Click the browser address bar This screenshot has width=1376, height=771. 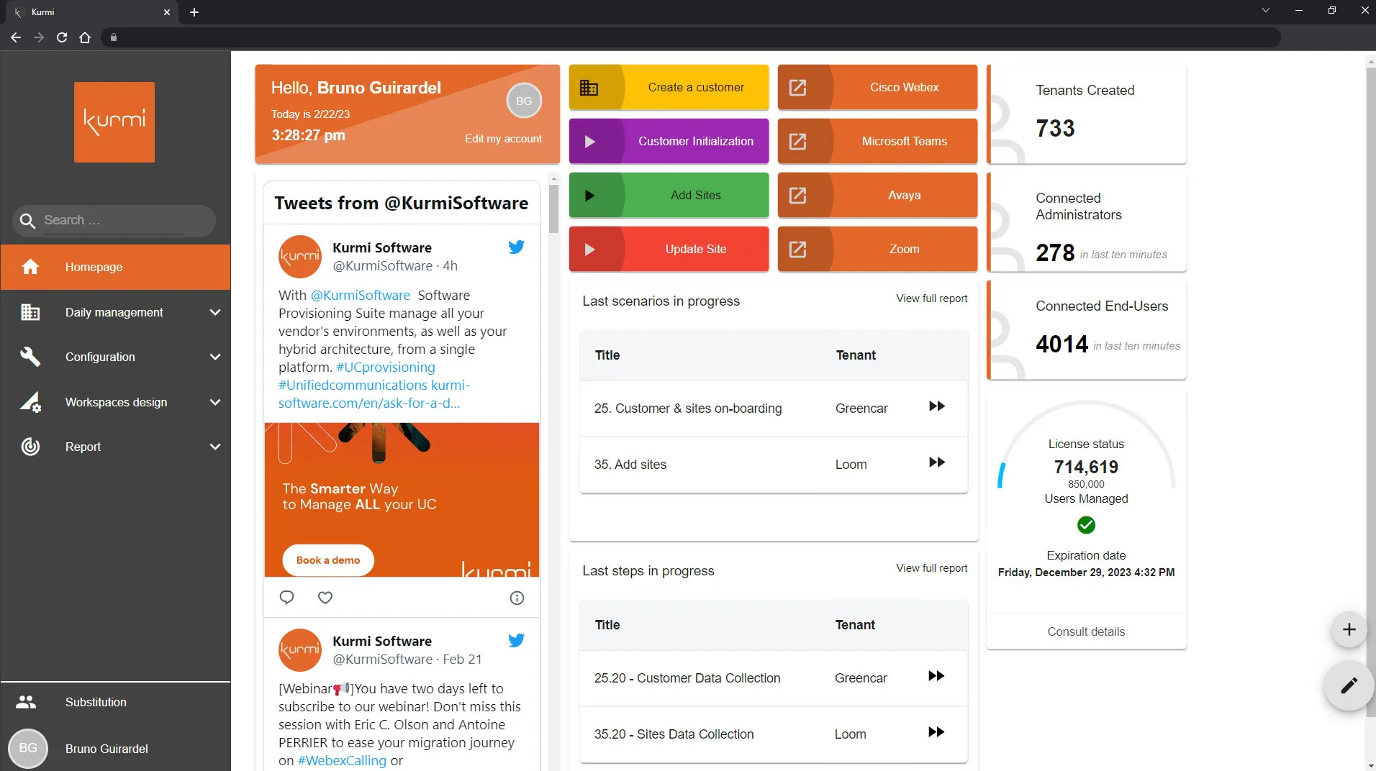691,37
